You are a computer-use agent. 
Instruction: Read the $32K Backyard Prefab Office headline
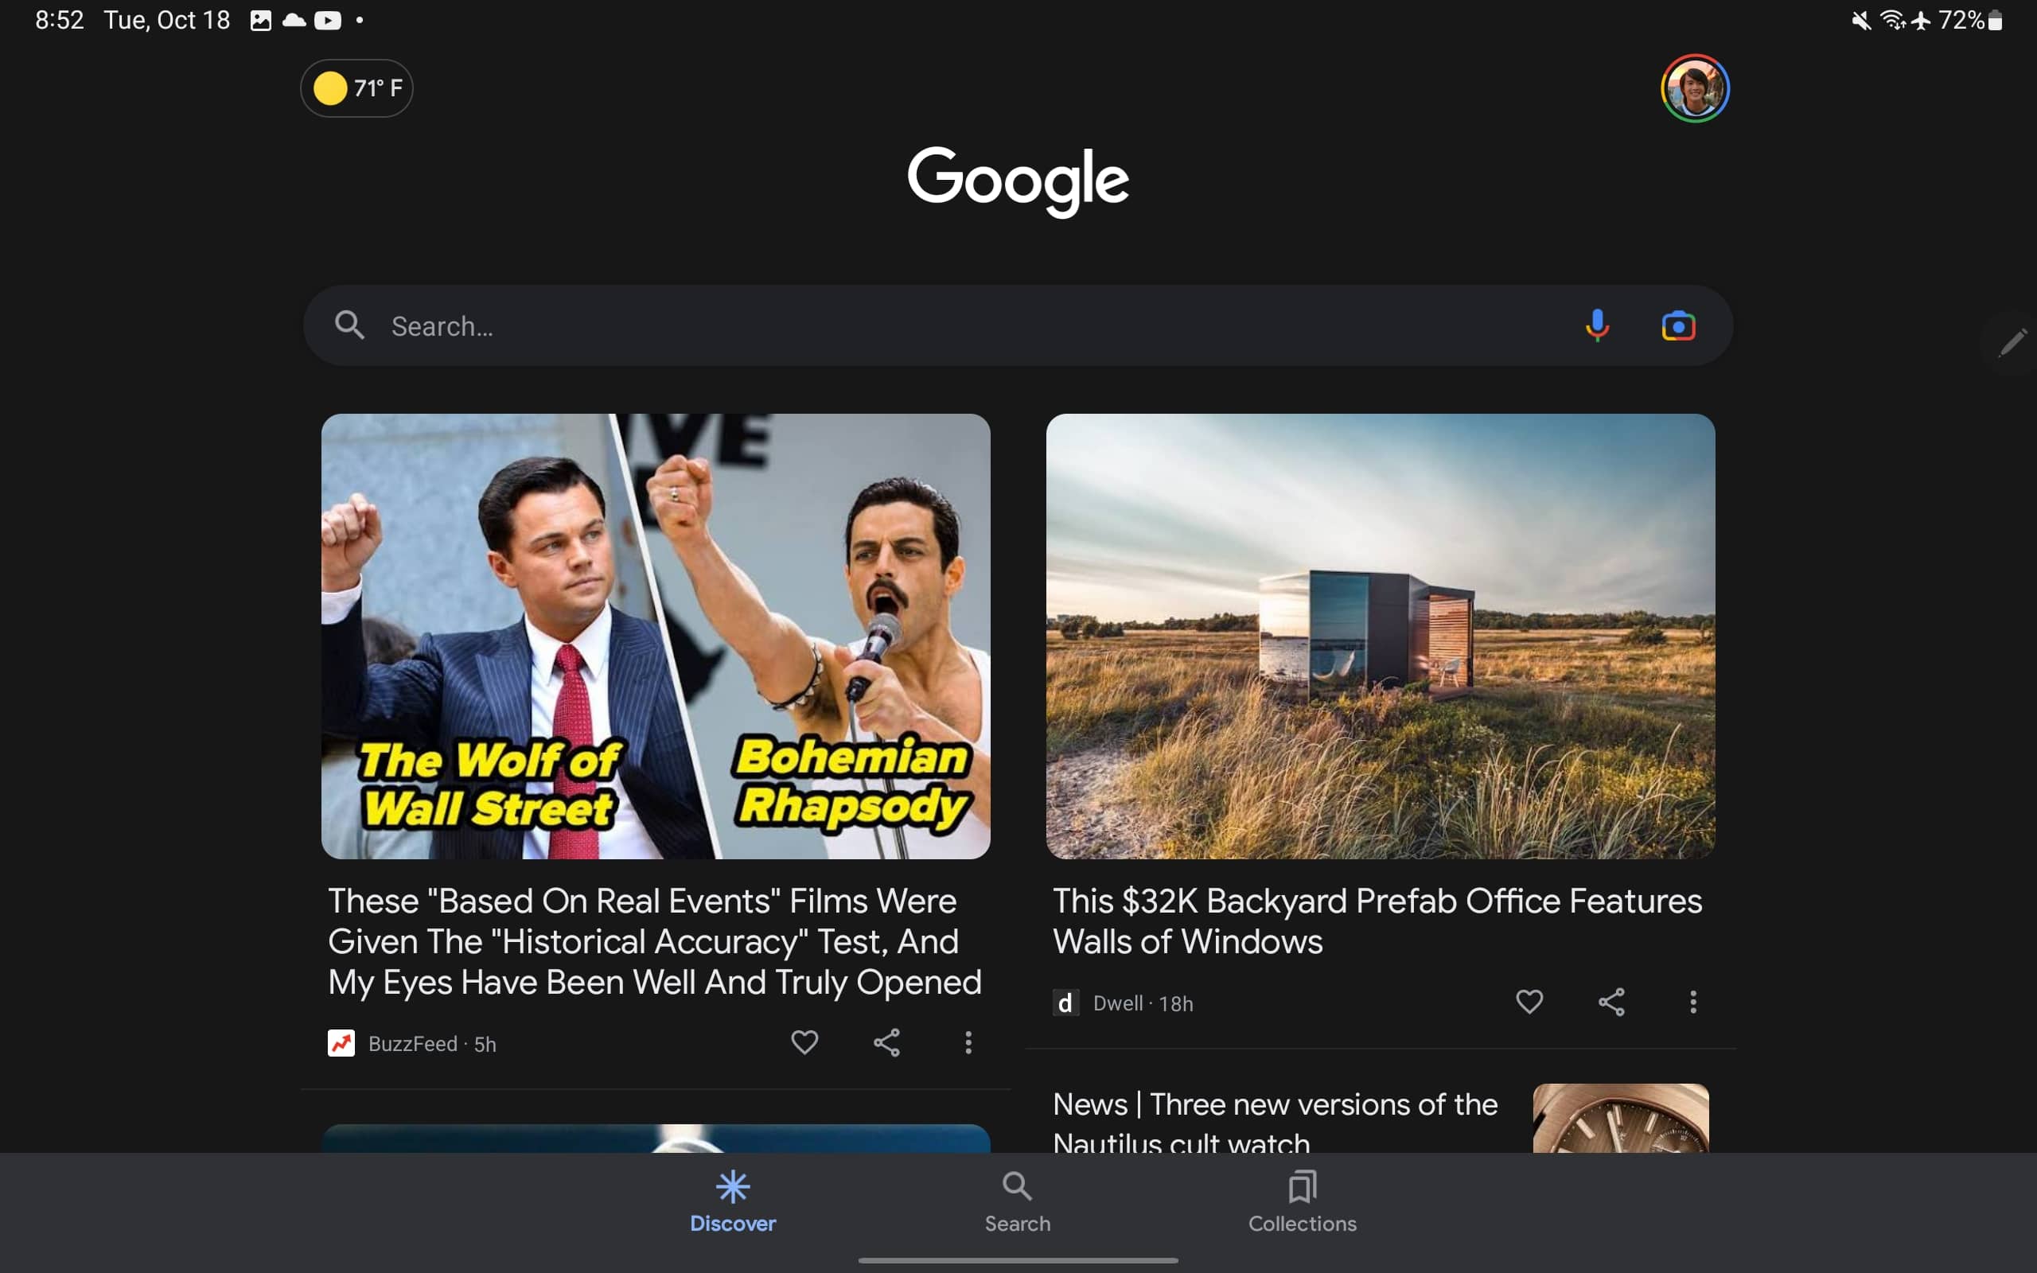(x=1377, y=921)
